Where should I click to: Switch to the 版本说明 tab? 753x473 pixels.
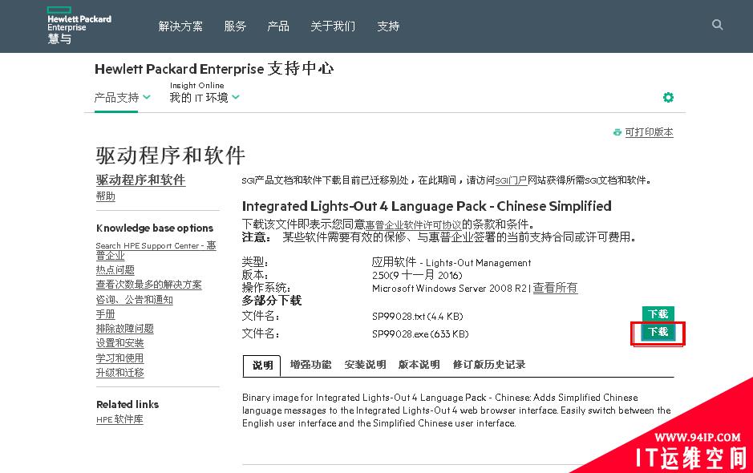point(419,365)
